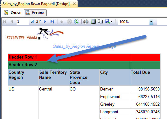Click the 66227.5116 total value
167x119 pixels.
149,97
